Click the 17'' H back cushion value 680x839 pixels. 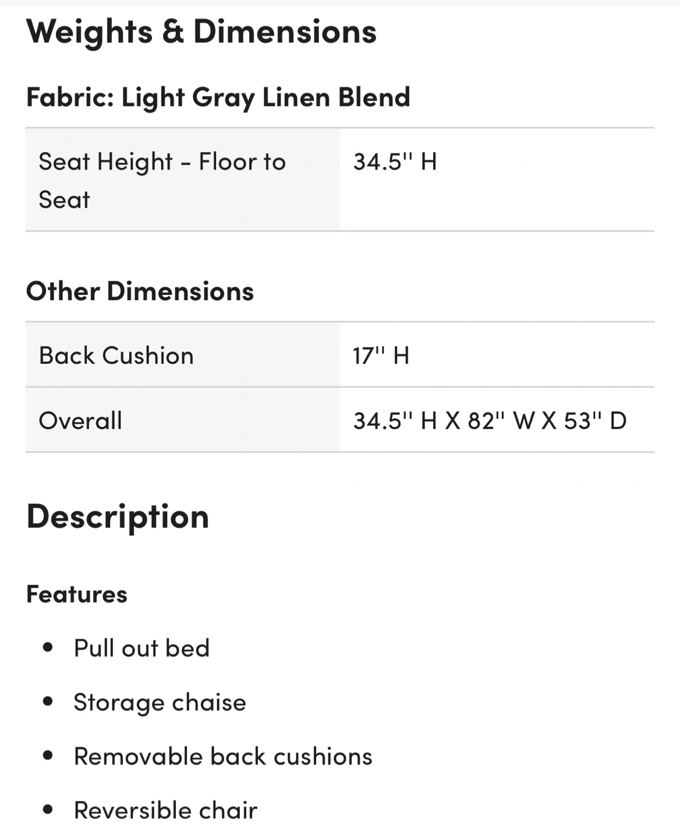(x=381, y=355)
